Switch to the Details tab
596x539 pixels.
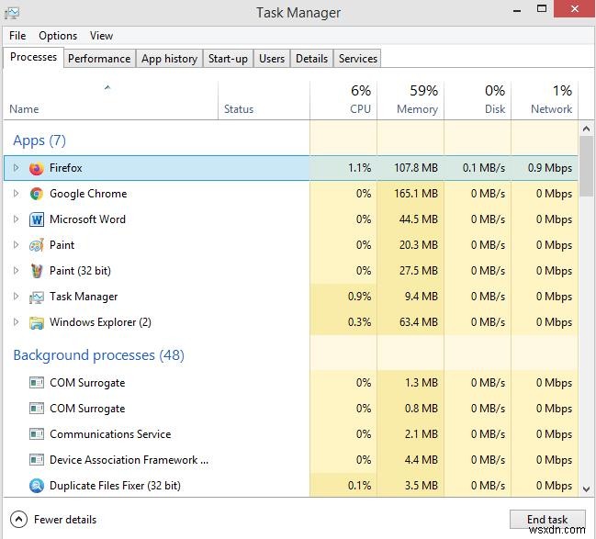(x=311, y=59)
